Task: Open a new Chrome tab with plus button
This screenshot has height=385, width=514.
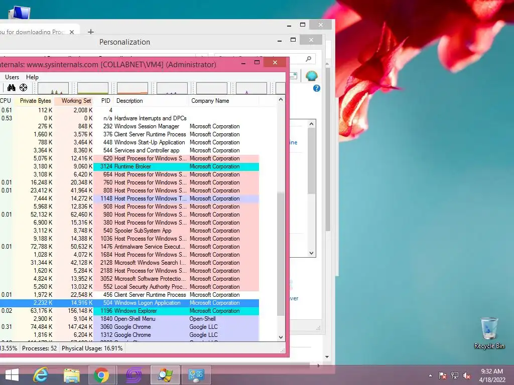Action: pos(91,32)
